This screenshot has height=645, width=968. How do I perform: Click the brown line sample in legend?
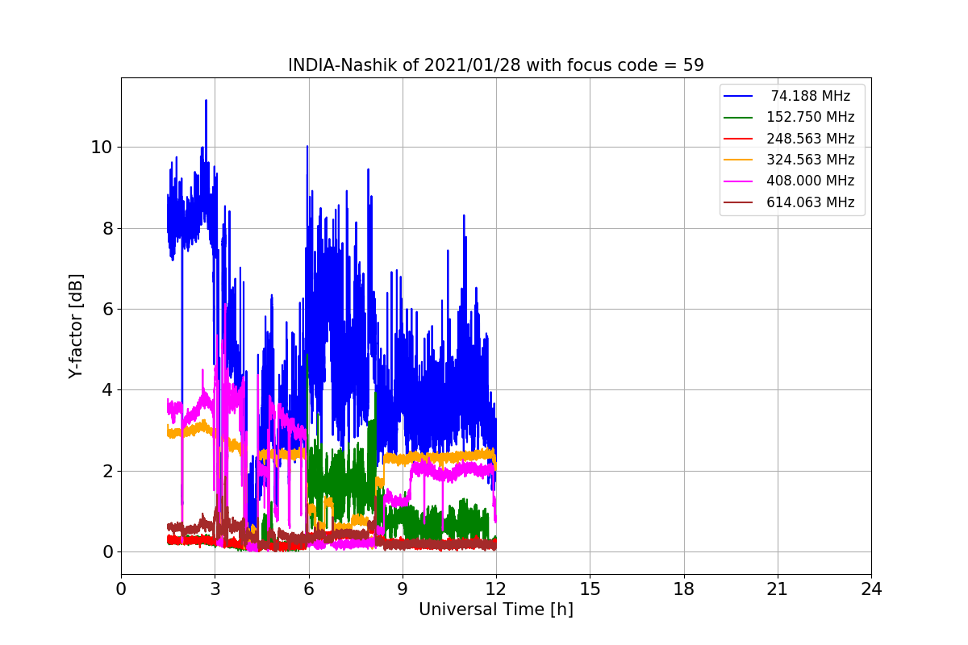coord(738,202)
